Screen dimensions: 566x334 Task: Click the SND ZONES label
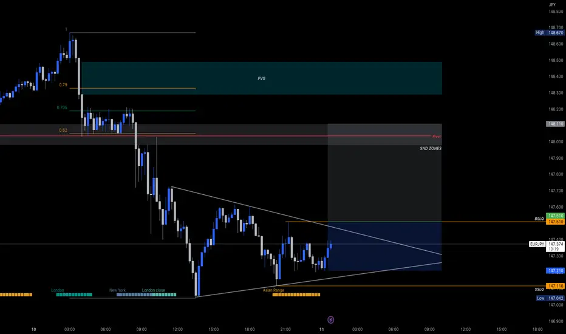pyautogui.click(x=431, y=148)
